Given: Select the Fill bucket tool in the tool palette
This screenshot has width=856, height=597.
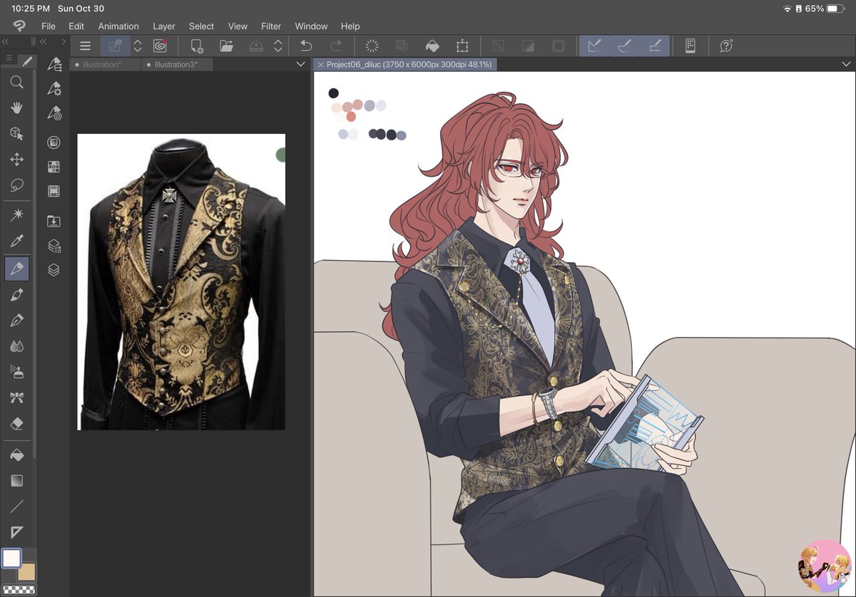Looking at the screenshot, I should (16, 455).
